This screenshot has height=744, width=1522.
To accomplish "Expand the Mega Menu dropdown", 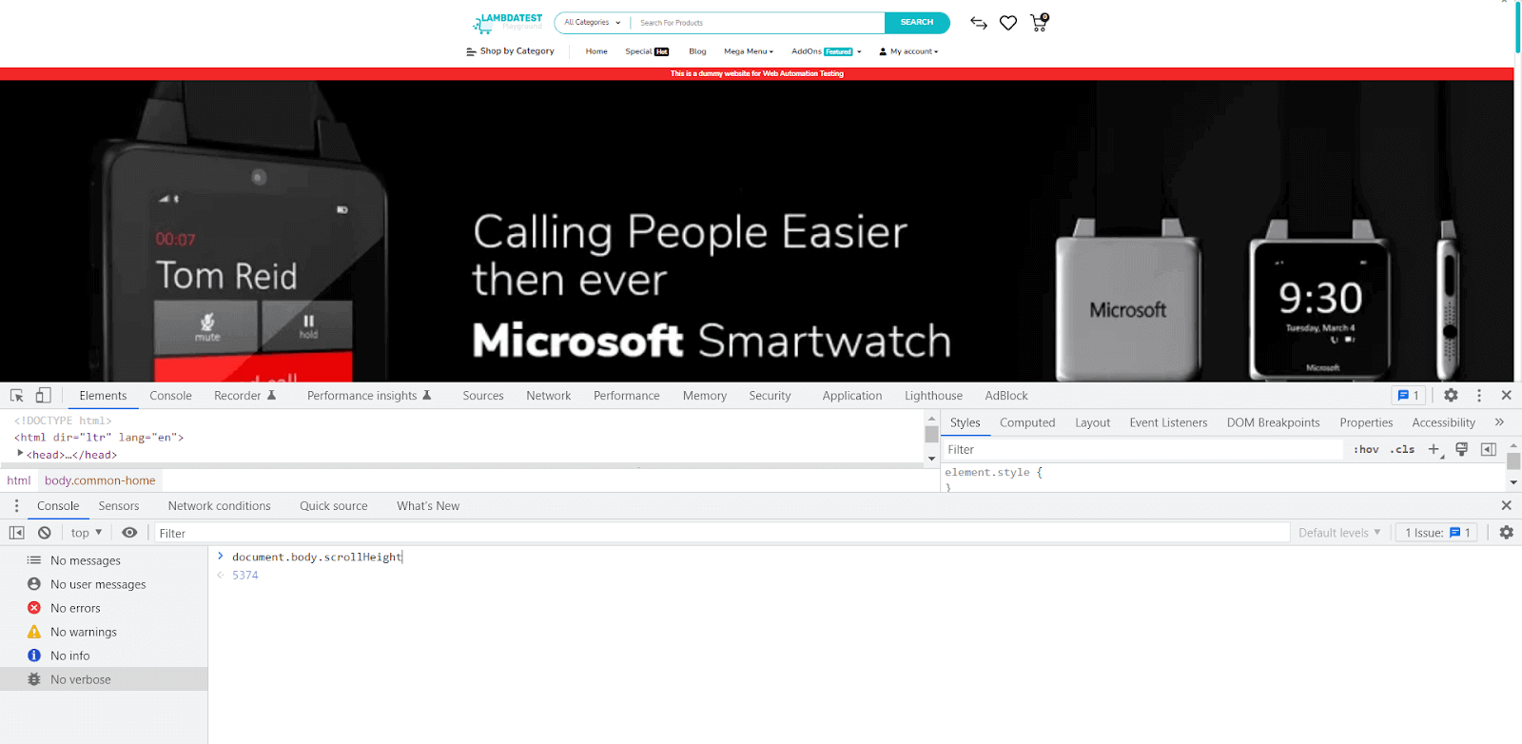I will coord(749,51).
